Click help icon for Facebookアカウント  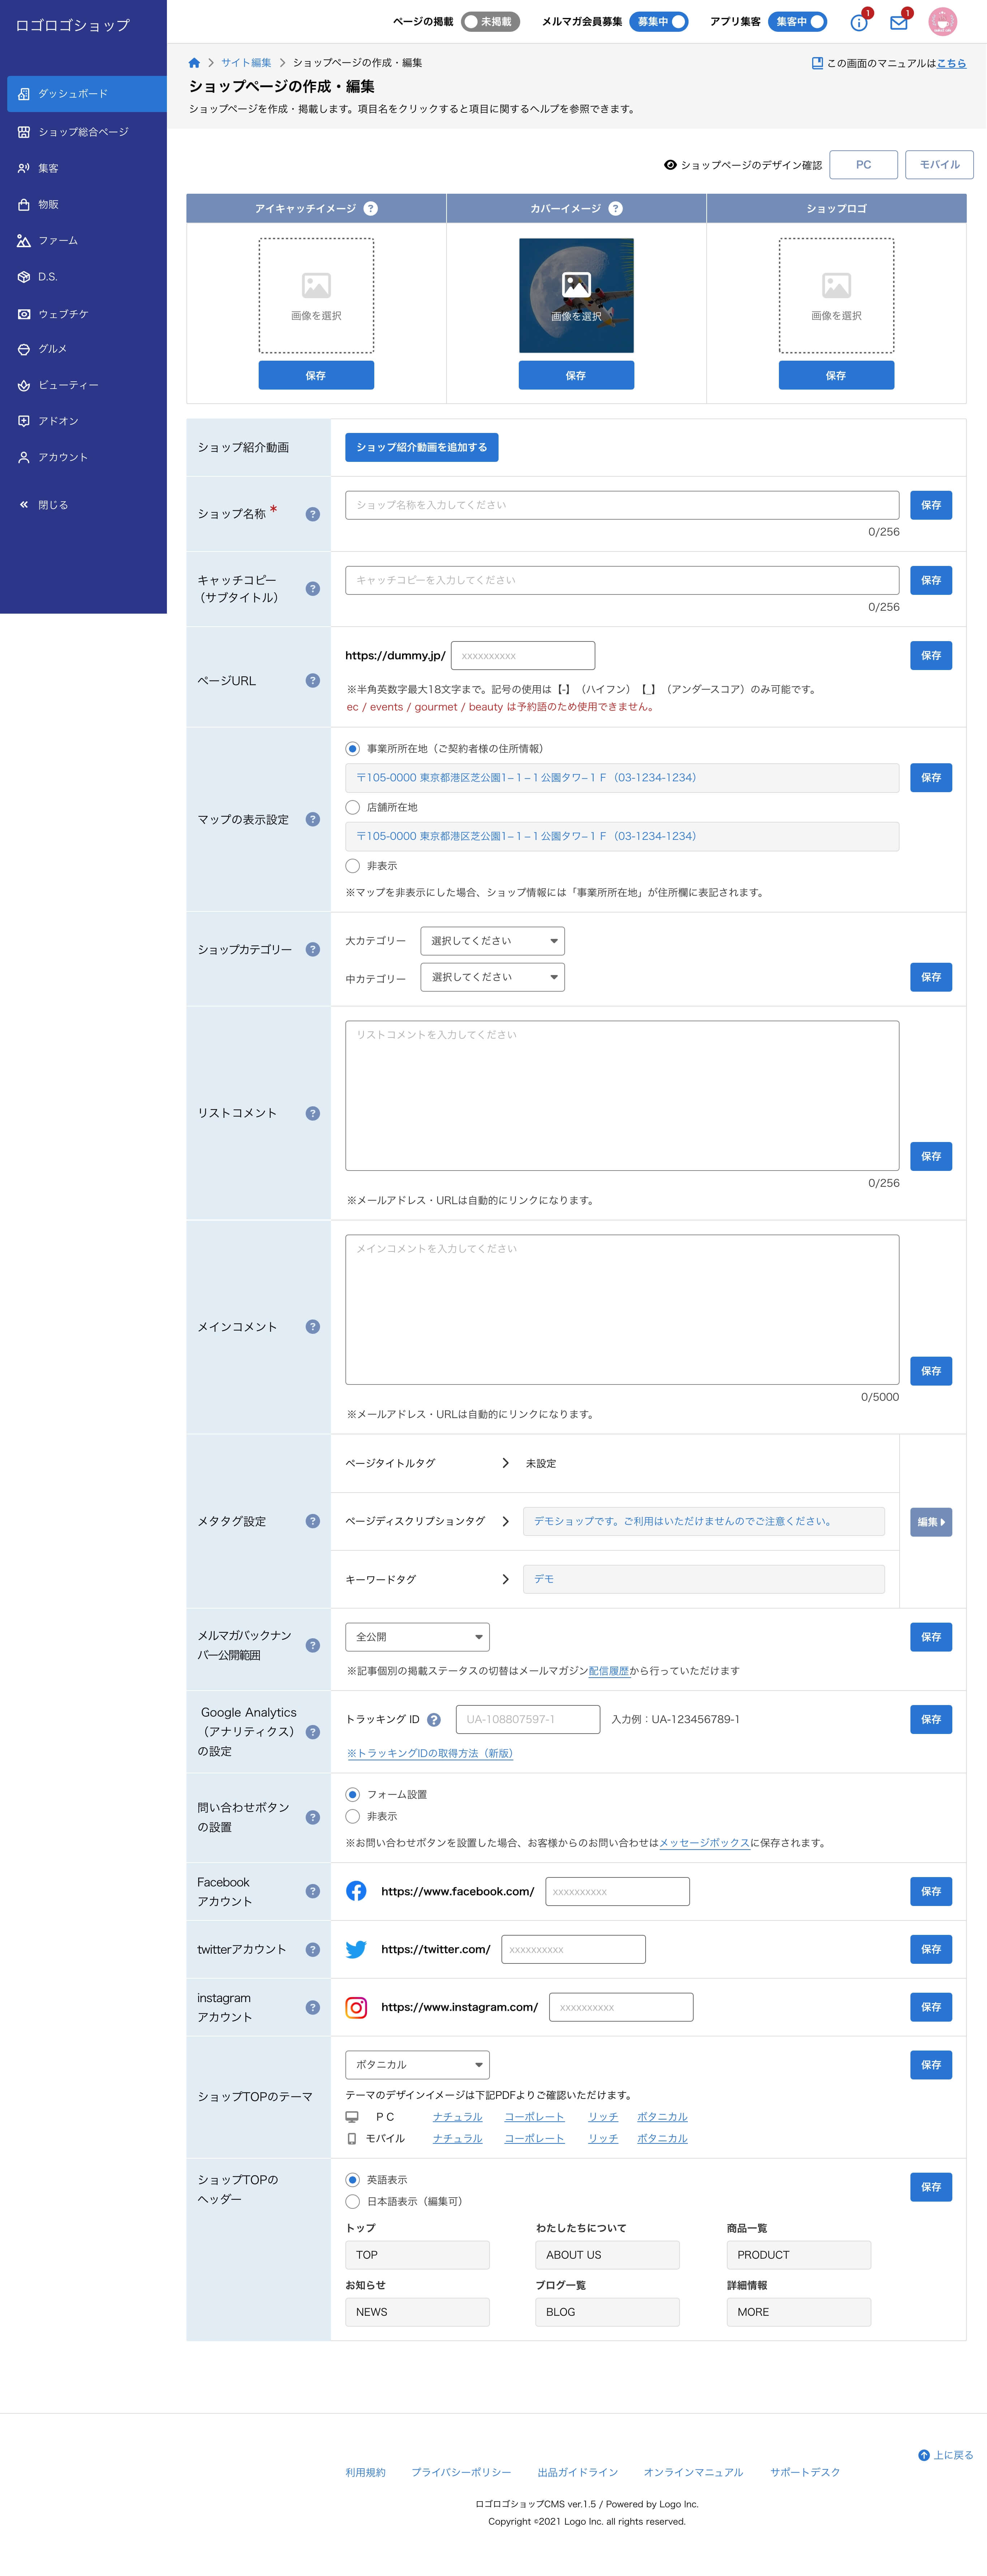click(313, 1891)
